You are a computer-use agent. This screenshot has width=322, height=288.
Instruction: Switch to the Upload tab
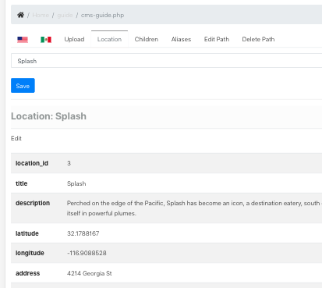74,39
